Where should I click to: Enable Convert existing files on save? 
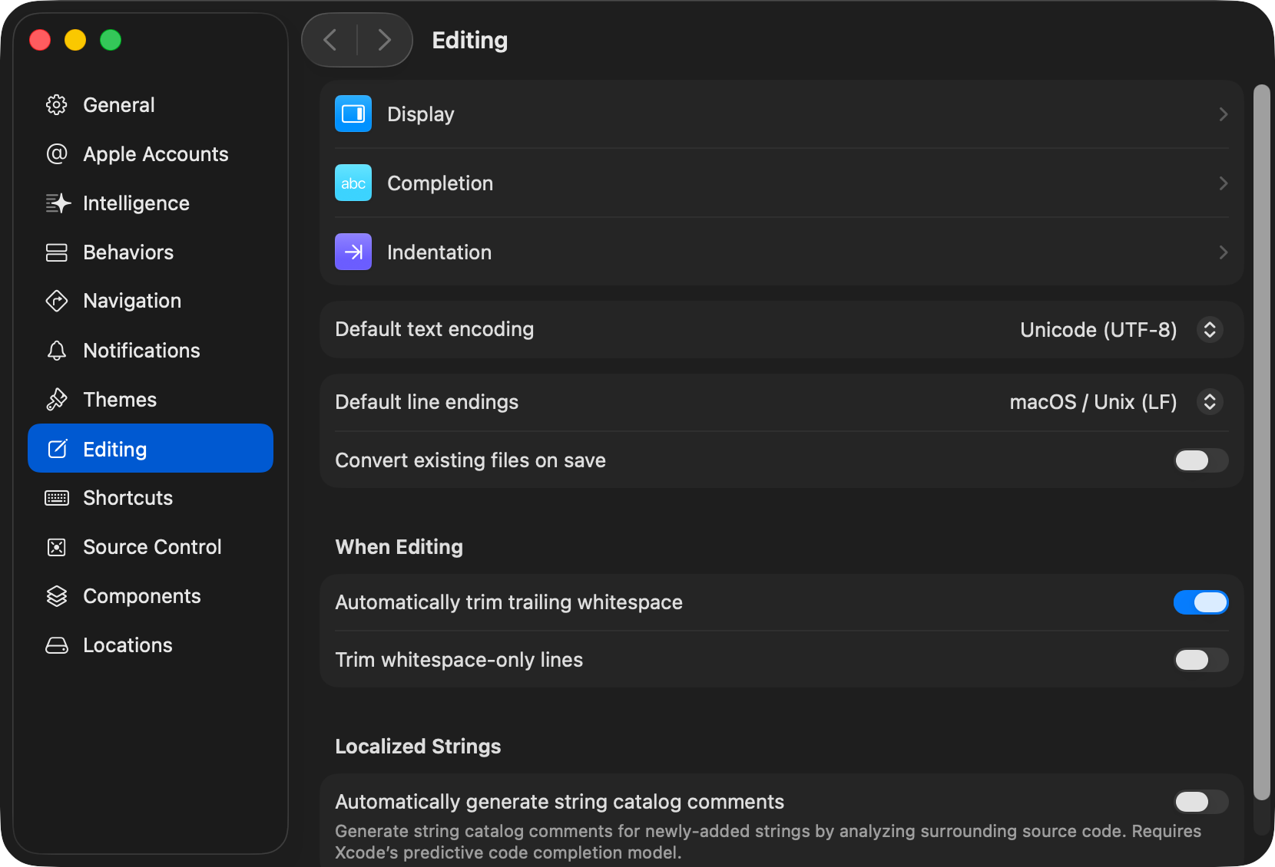[x=1200, y=460]
